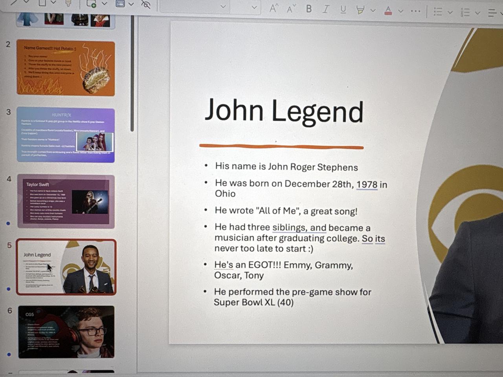The width and height of the screenshot is (503, 377).
Task: Expand the font color dropdown arrow
Action: pyautogui.click(x=401, y=11)
